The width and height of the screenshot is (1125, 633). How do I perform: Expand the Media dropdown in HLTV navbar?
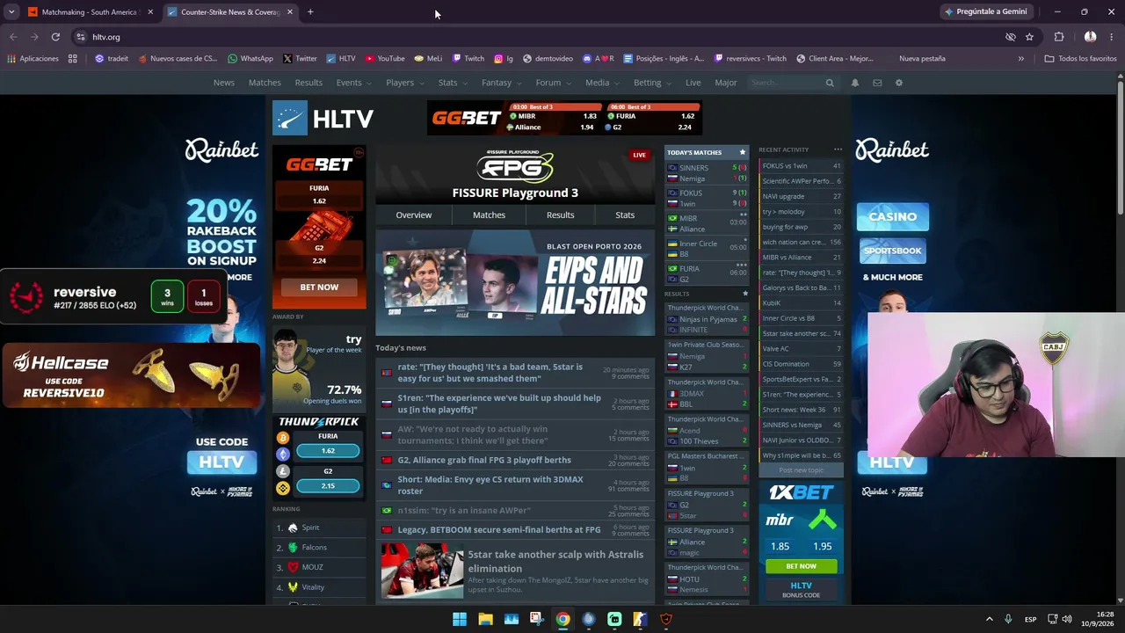point(602,83)
